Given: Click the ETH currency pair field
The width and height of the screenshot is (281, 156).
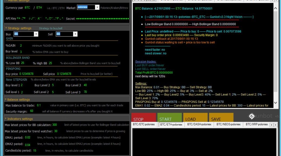Looking at the screenshot, I should click(x=39, y=8).
